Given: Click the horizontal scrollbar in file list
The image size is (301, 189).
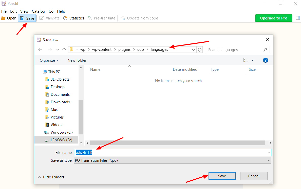Looking at the screenshot, I should coord(177,143).
